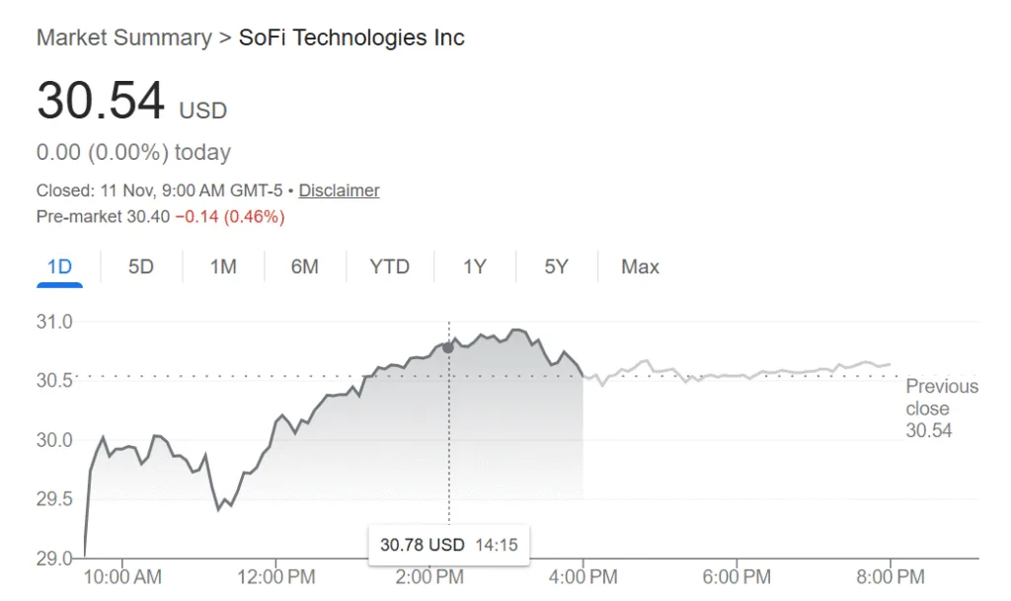Viewport: 1011px width, 601px height.
Task: Open the Market Summary page
Action: [122, 38]
